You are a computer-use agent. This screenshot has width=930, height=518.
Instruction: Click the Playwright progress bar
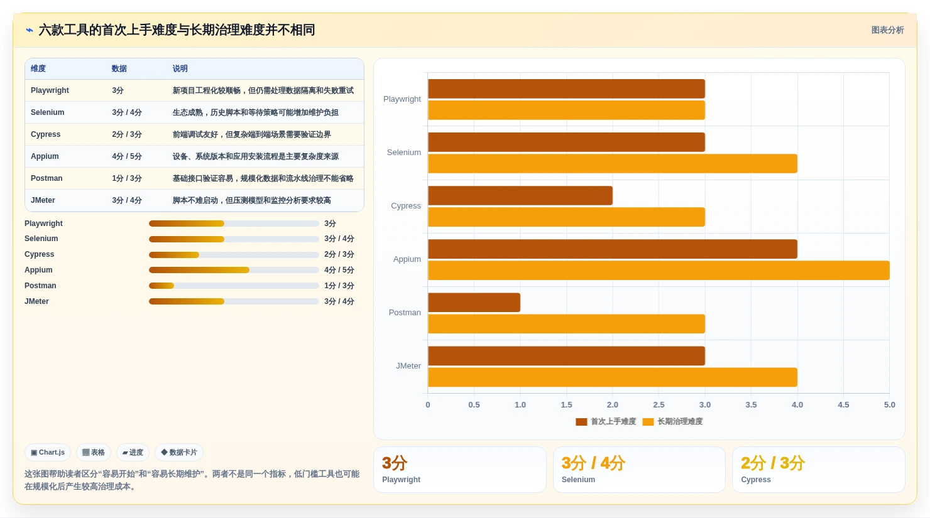234,224
